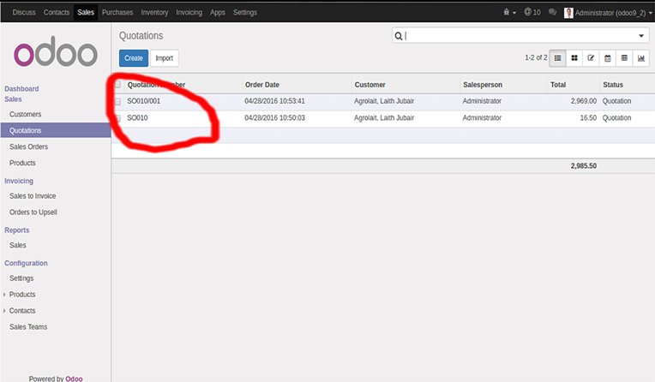Expand the search options dropdown arrow
Viewport: 655px width, 382px height.
point(641,36)
